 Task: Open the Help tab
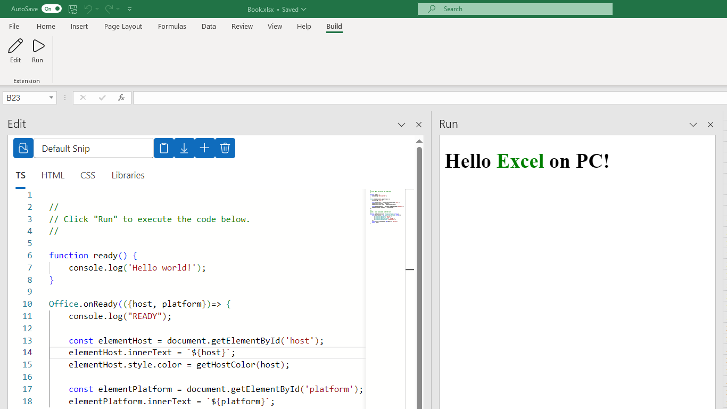click(304, 27)
